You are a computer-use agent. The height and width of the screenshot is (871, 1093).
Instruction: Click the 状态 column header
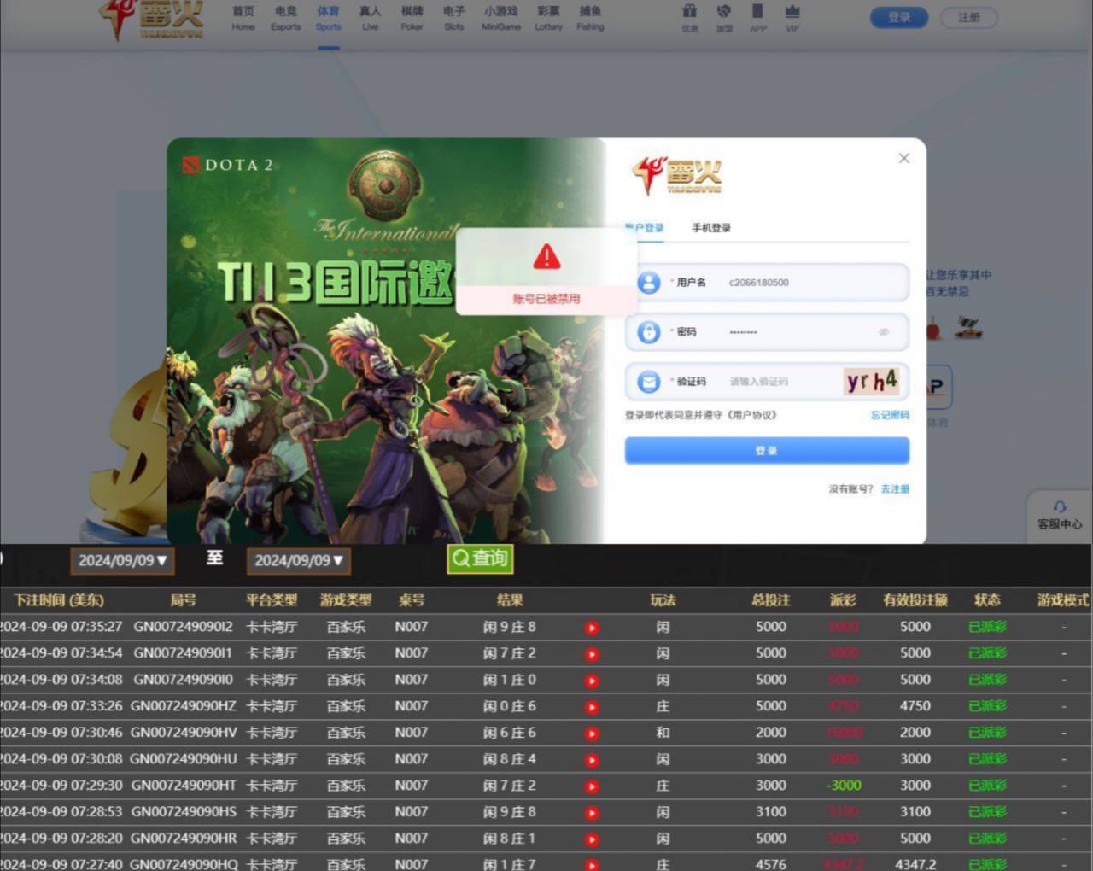pos(988,600)
